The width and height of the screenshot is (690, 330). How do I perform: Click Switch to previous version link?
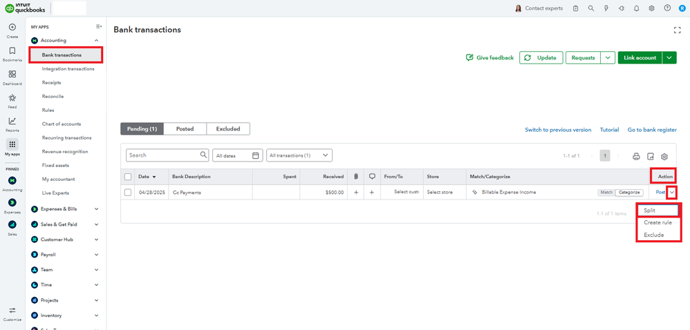click(558, 130)
